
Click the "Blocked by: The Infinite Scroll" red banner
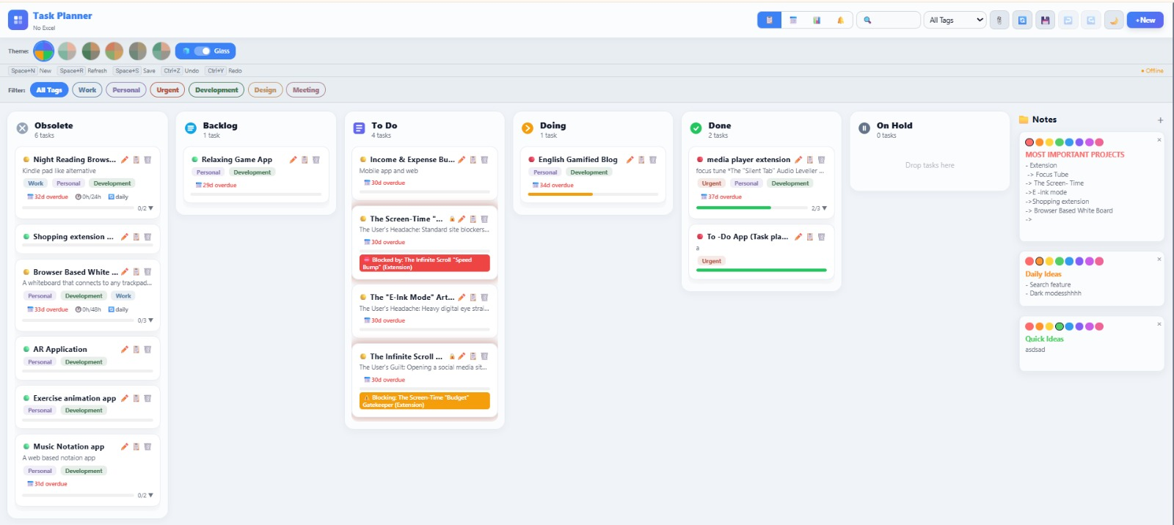(425, 263)
